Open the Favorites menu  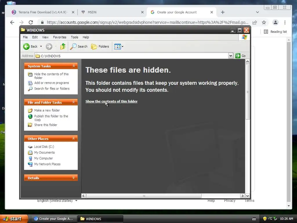(x=60, y=37)
